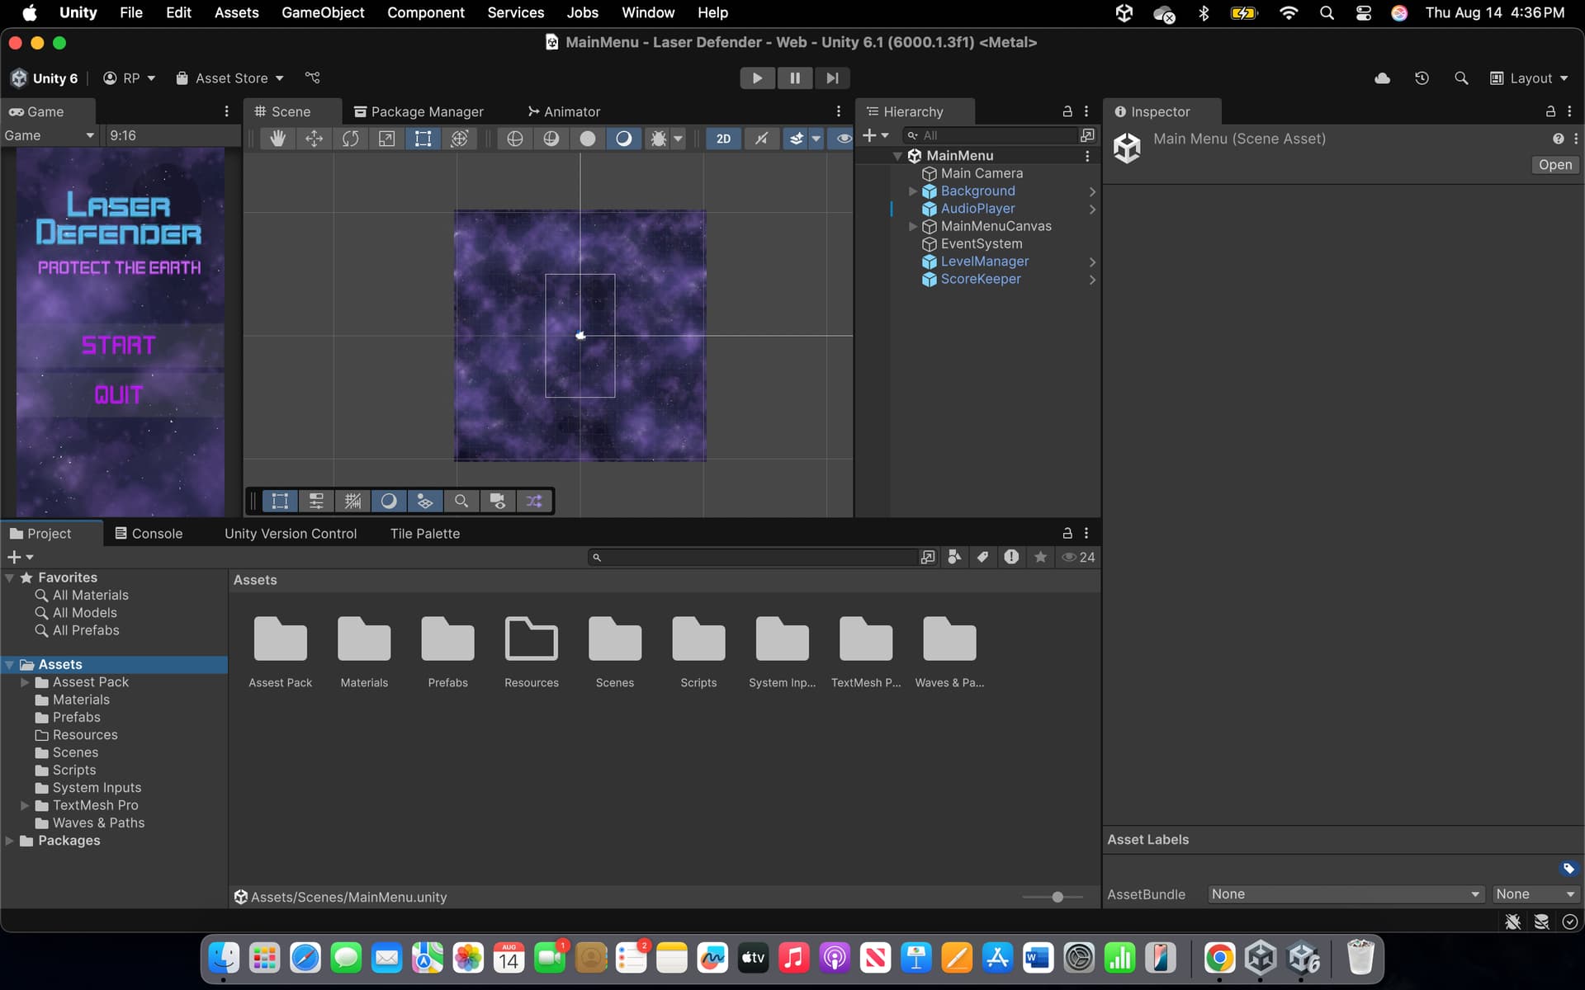
Task: Select the Scale tool
Action: pyautogui.click(x=386, y=139)
